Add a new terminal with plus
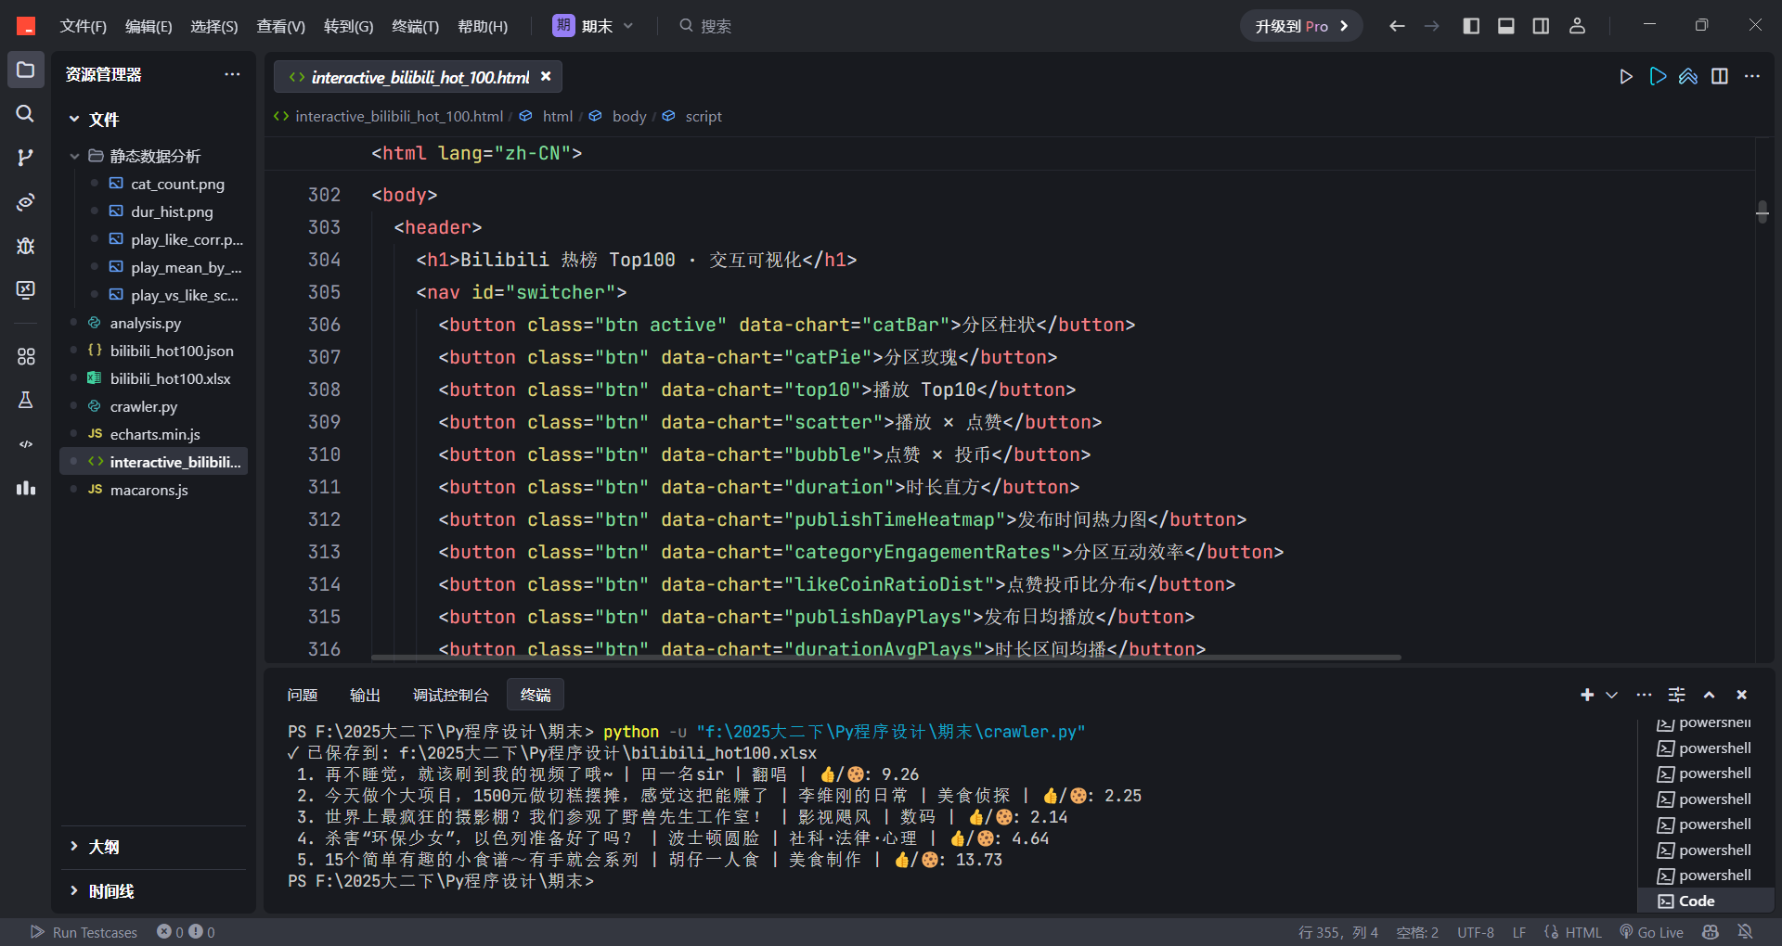 [1587, 695]
